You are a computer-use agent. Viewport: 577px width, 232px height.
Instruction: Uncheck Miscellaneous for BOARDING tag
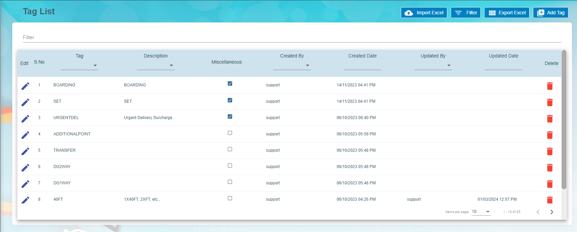pos(230,84)
